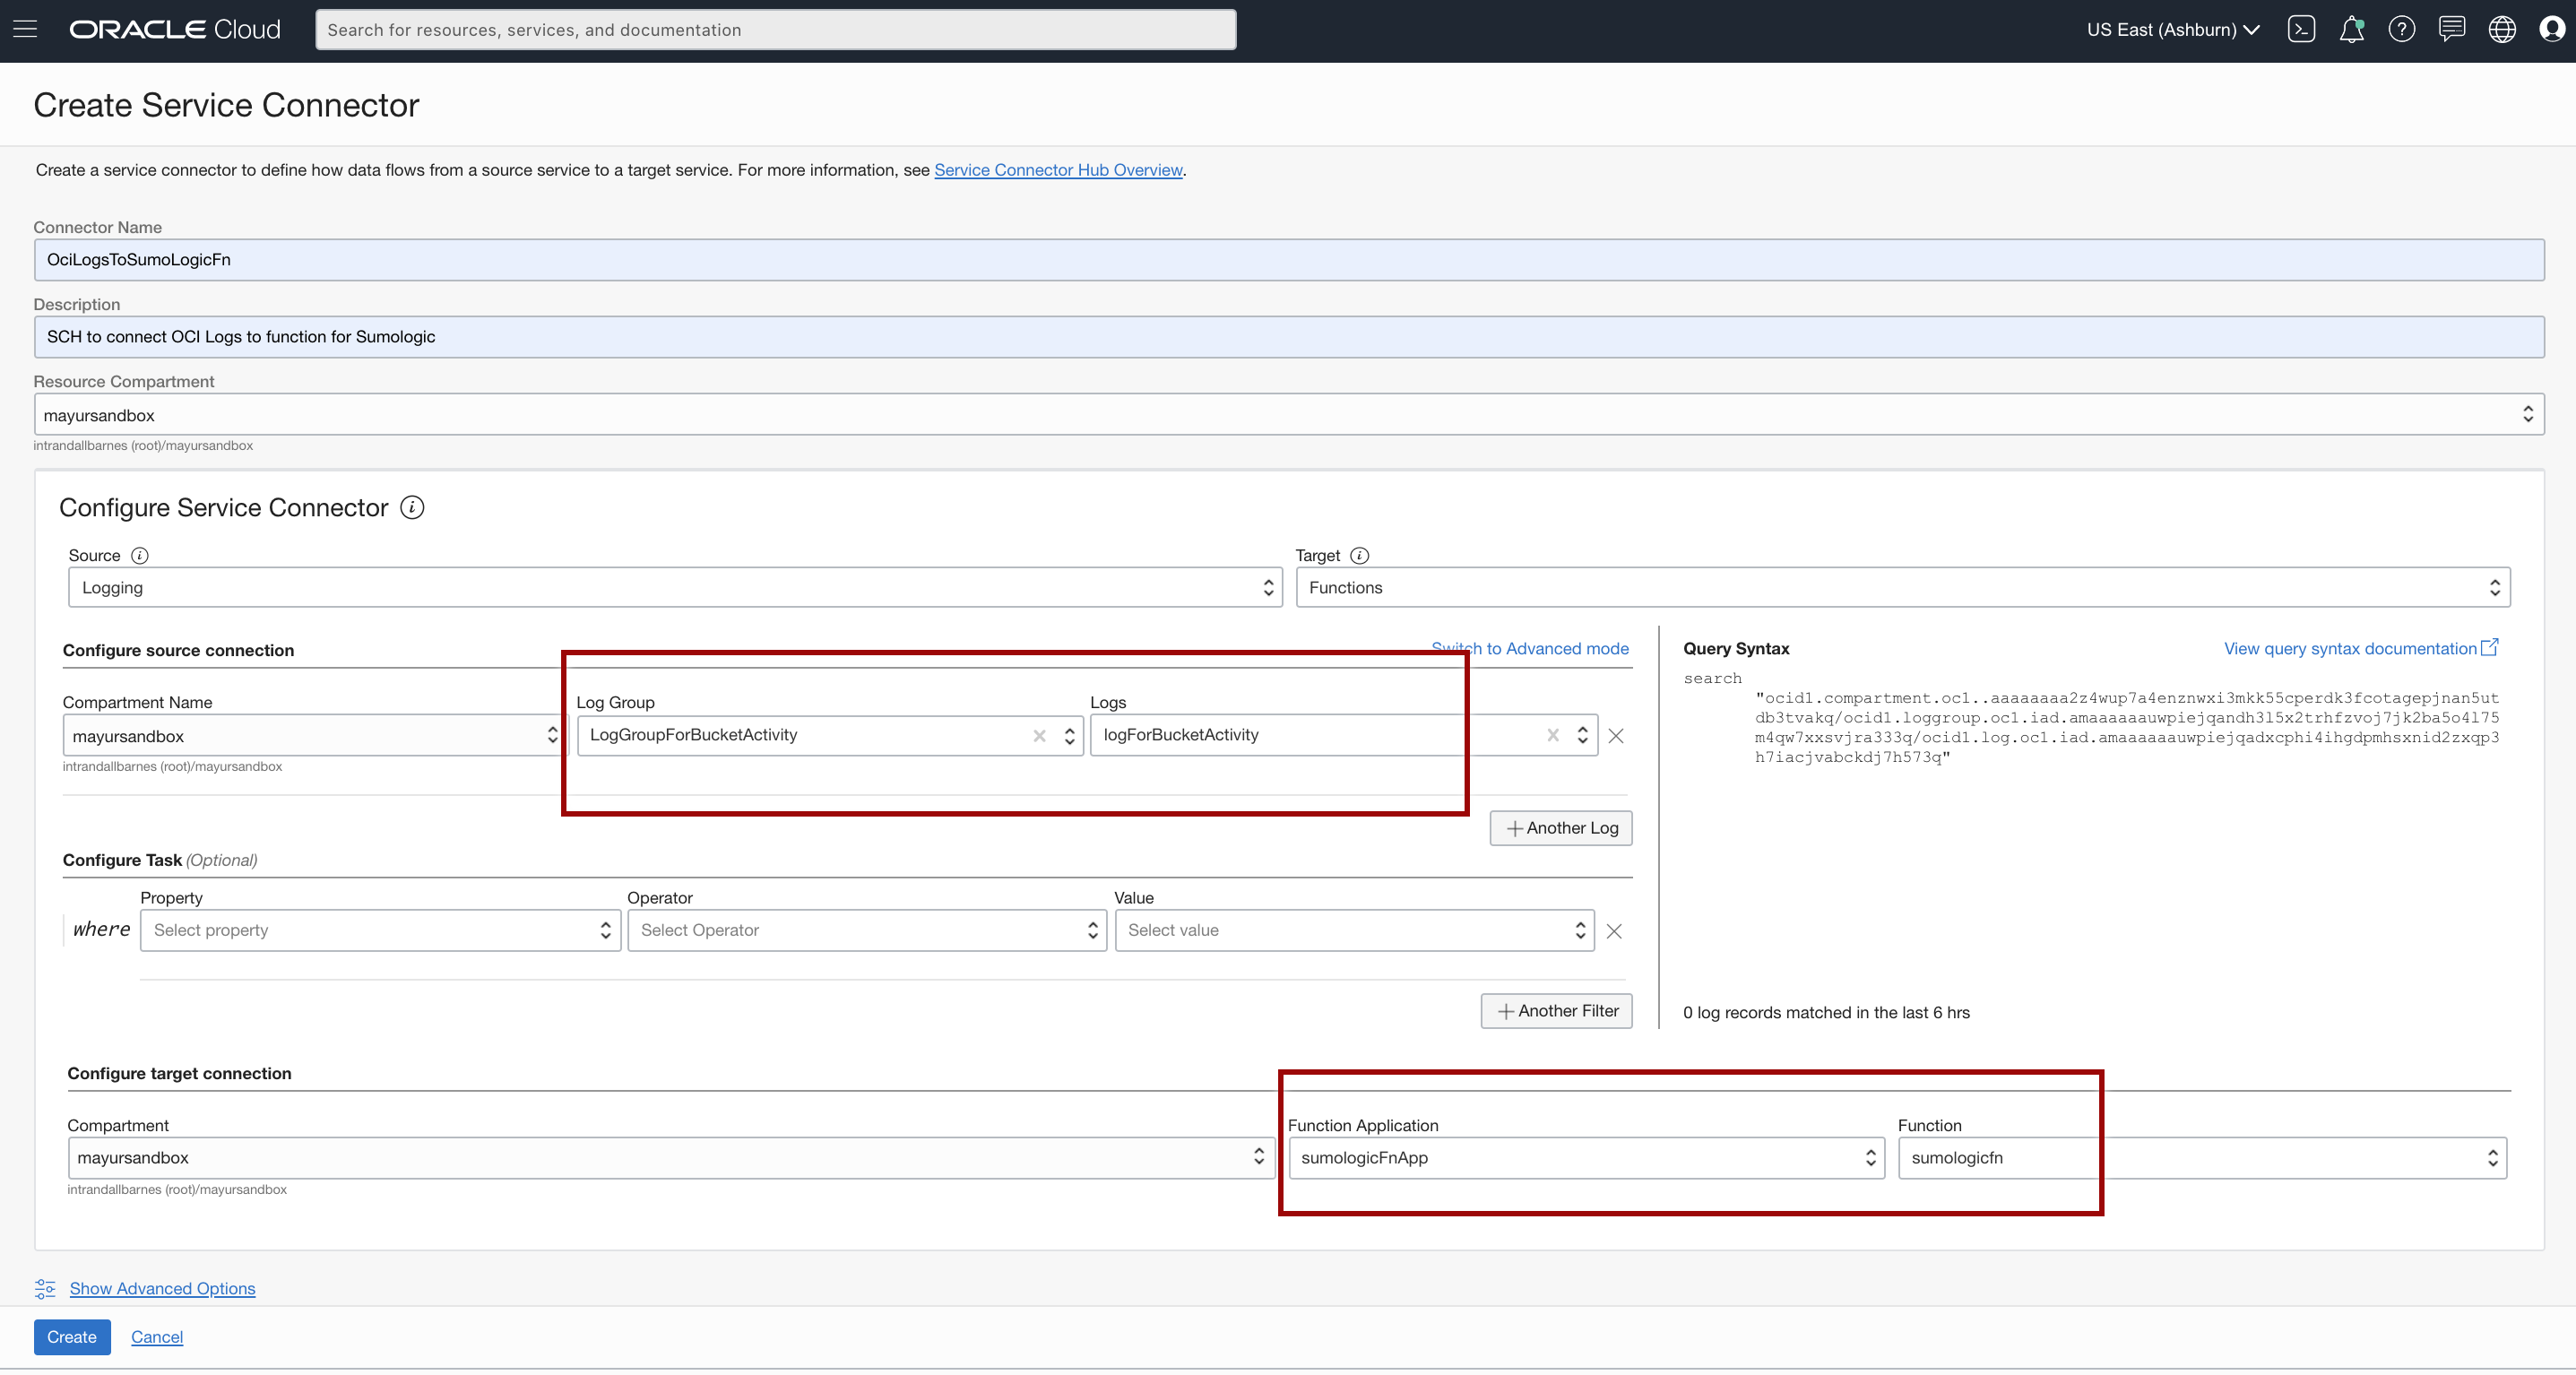This screenshot has width=2576, height=1375.
Task: Open the help menu
Action: 2402,29
